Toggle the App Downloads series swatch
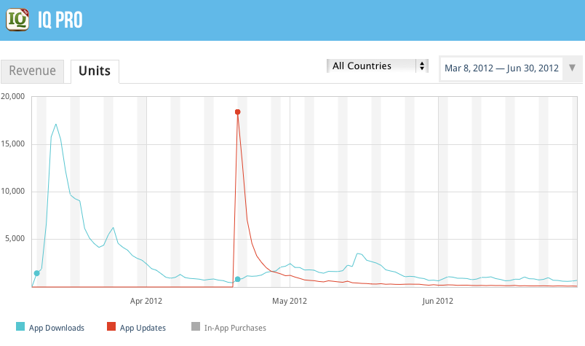 20,328
